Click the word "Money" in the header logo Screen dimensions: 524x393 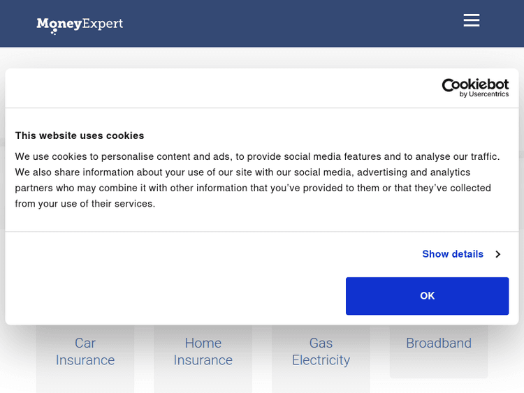click(59, 24)
